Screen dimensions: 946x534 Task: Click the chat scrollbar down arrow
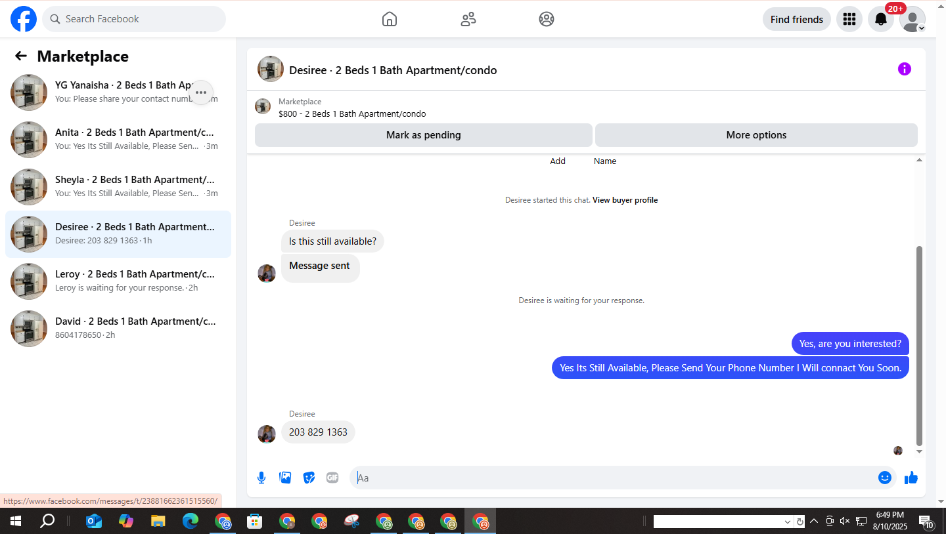point(919,451)
